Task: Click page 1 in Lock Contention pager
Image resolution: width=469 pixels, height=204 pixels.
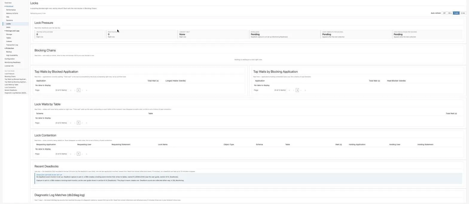Action: (78, 154)
